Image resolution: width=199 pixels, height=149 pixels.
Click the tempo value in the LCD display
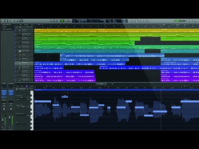pyautogui.click(x=103, y=20)
